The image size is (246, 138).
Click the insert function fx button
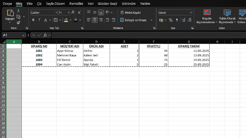45,35
